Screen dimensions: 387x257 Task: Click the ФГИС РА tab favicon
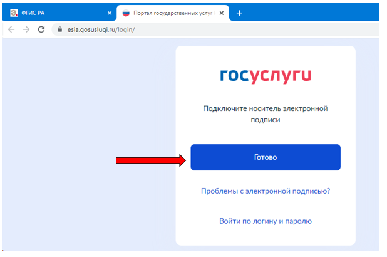pyautogui.click(x=14, y=13)
